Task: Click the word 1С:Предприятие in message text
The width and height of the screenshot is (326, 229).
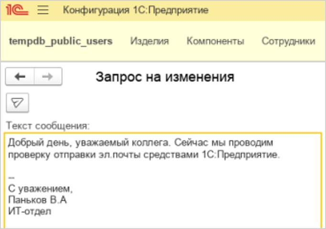Action: [x=251, y=154]
